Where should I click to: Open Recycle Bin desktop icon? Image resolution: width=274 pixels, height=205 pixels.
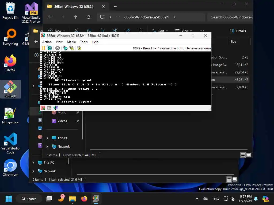10,11
